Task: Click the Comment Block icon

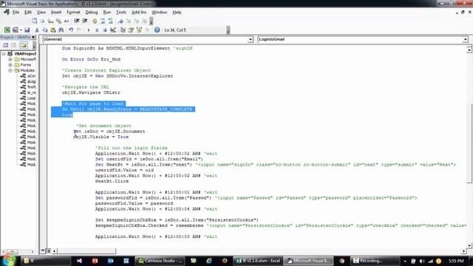Action: [x=103, y=21]
